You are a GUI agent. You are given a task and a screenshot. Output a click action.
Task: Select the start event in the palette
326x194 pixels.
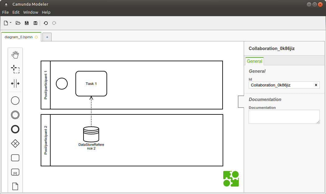(15, 101)
